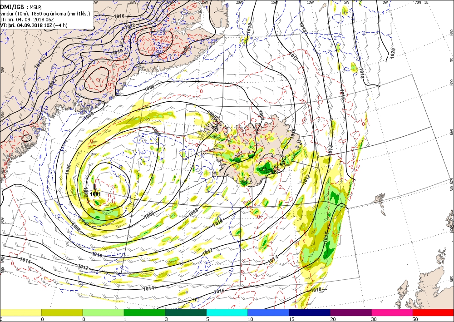Screen dimensions: 454x322
Task: Click the red legend swatch
Action: (x=434, y=312)
